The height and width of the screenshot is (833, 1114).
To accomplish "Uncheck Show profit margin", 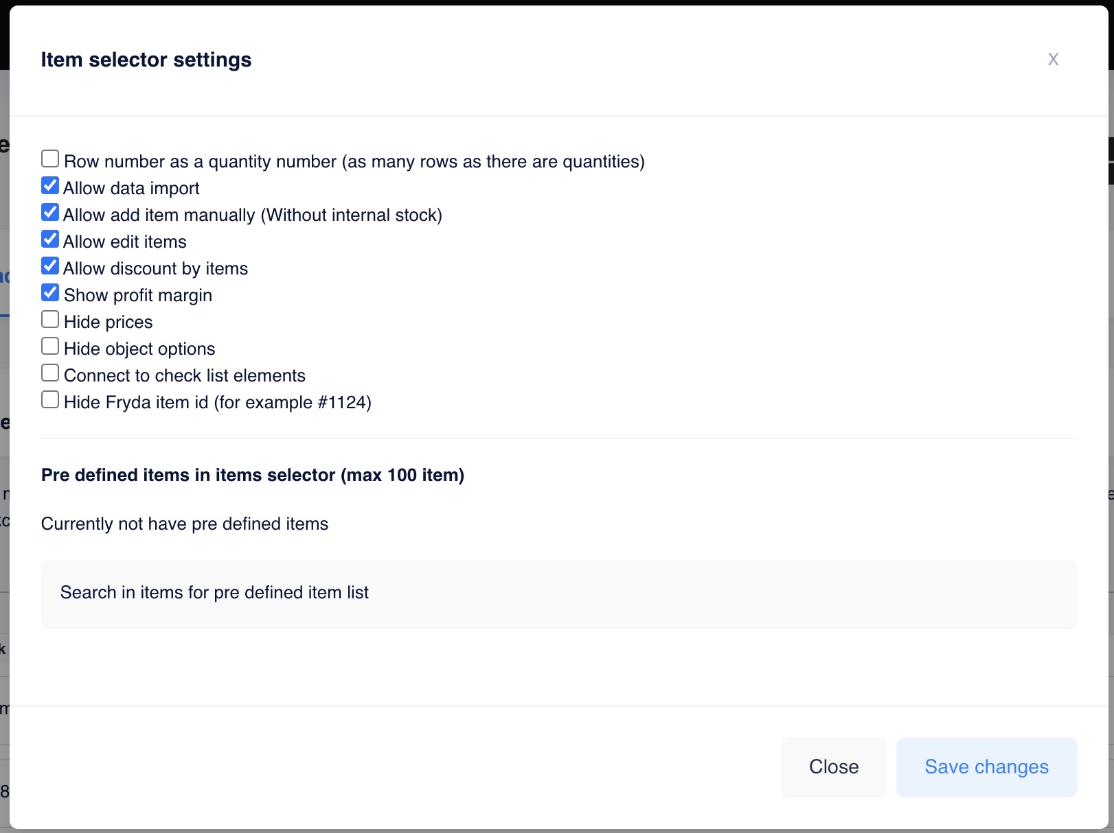I will (50, 293).
